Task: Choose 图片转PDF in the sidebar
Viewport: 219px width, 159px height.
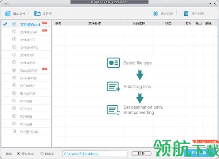Action: coord(26,93)
